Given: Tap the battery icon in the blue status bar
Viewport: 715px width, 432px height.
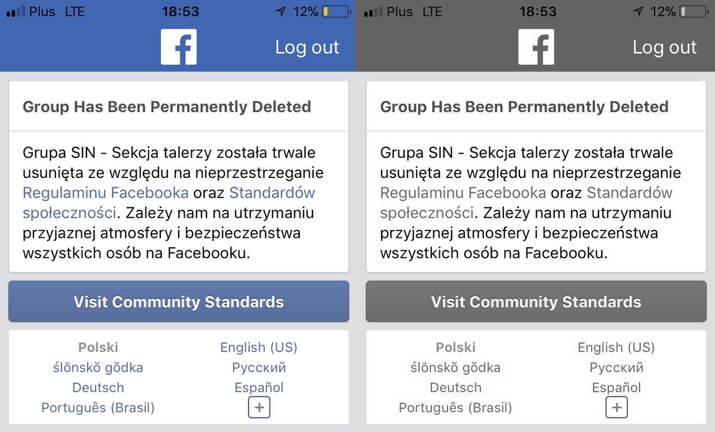Looking at the screenshot, I should (x=336, y=12).
